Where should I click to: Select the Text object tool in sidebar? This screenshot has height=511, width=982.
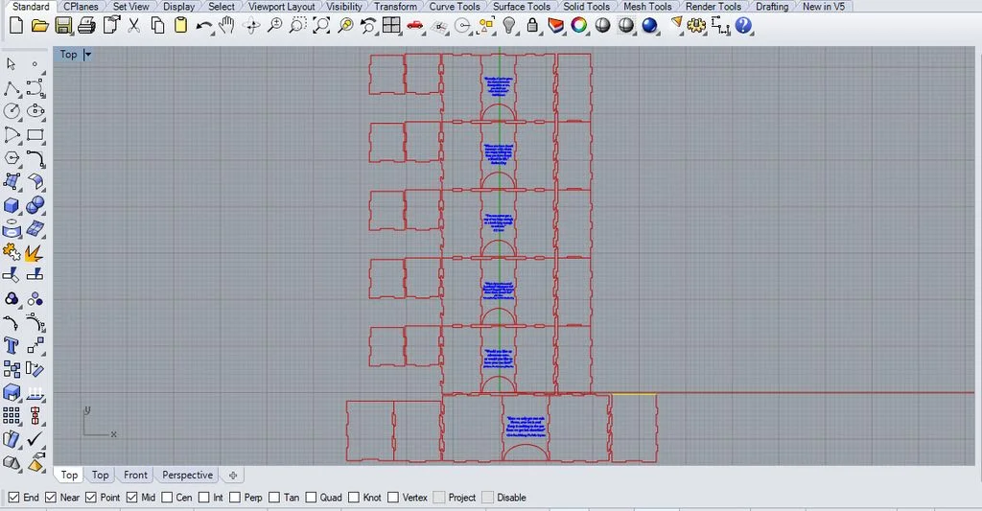[12, 346]
